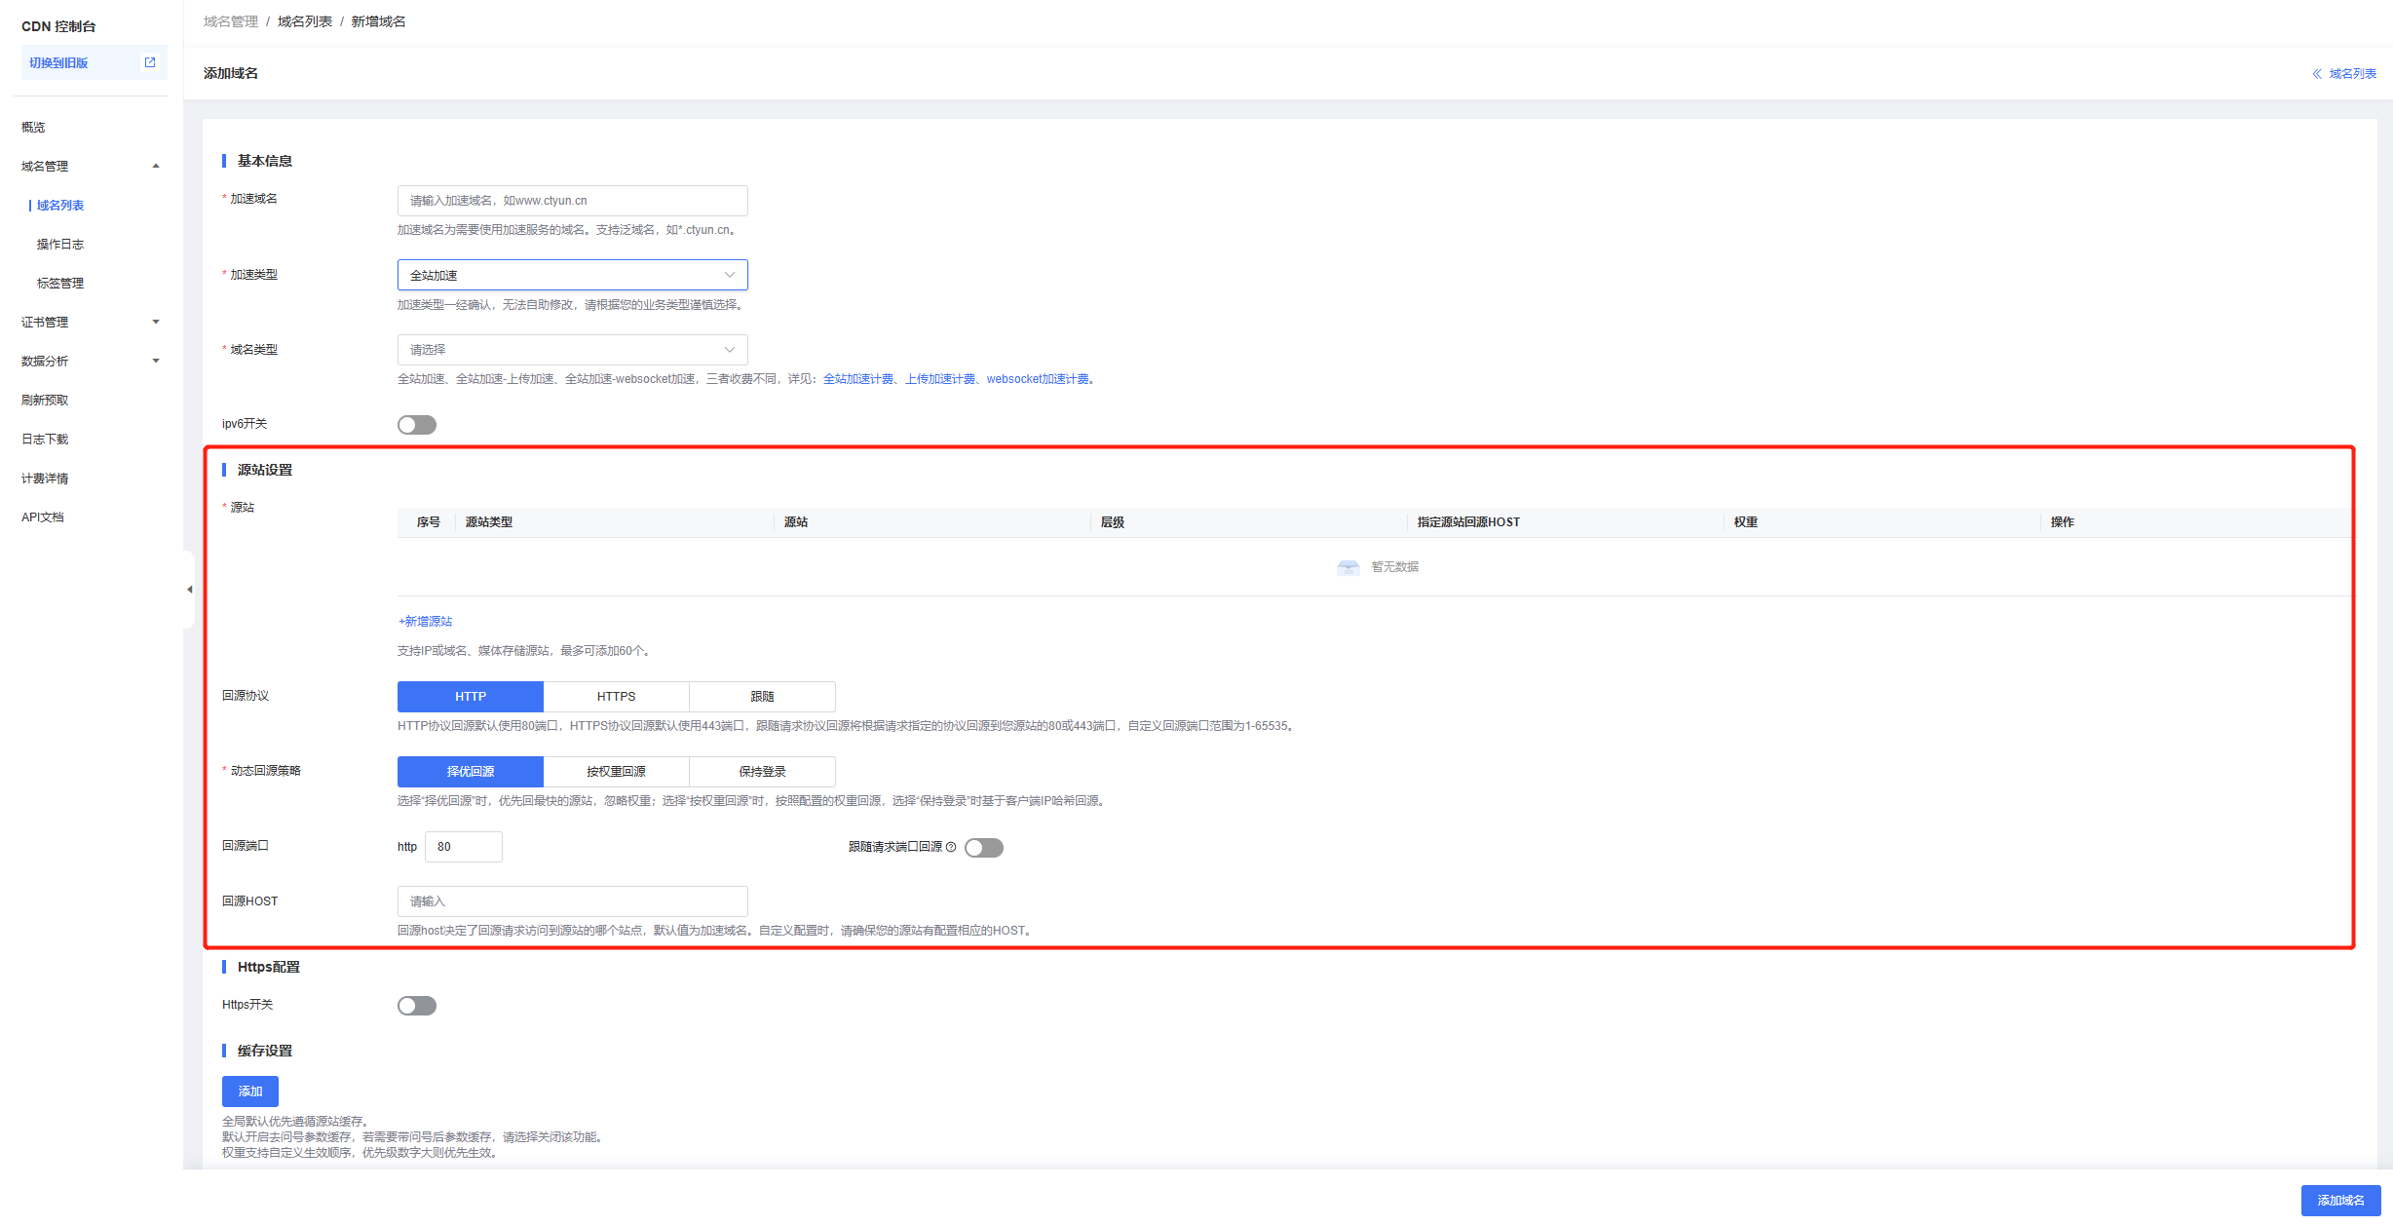Click the +新增源站 link
Screen dimensions: 2393x1226
[x=425, y=622]
